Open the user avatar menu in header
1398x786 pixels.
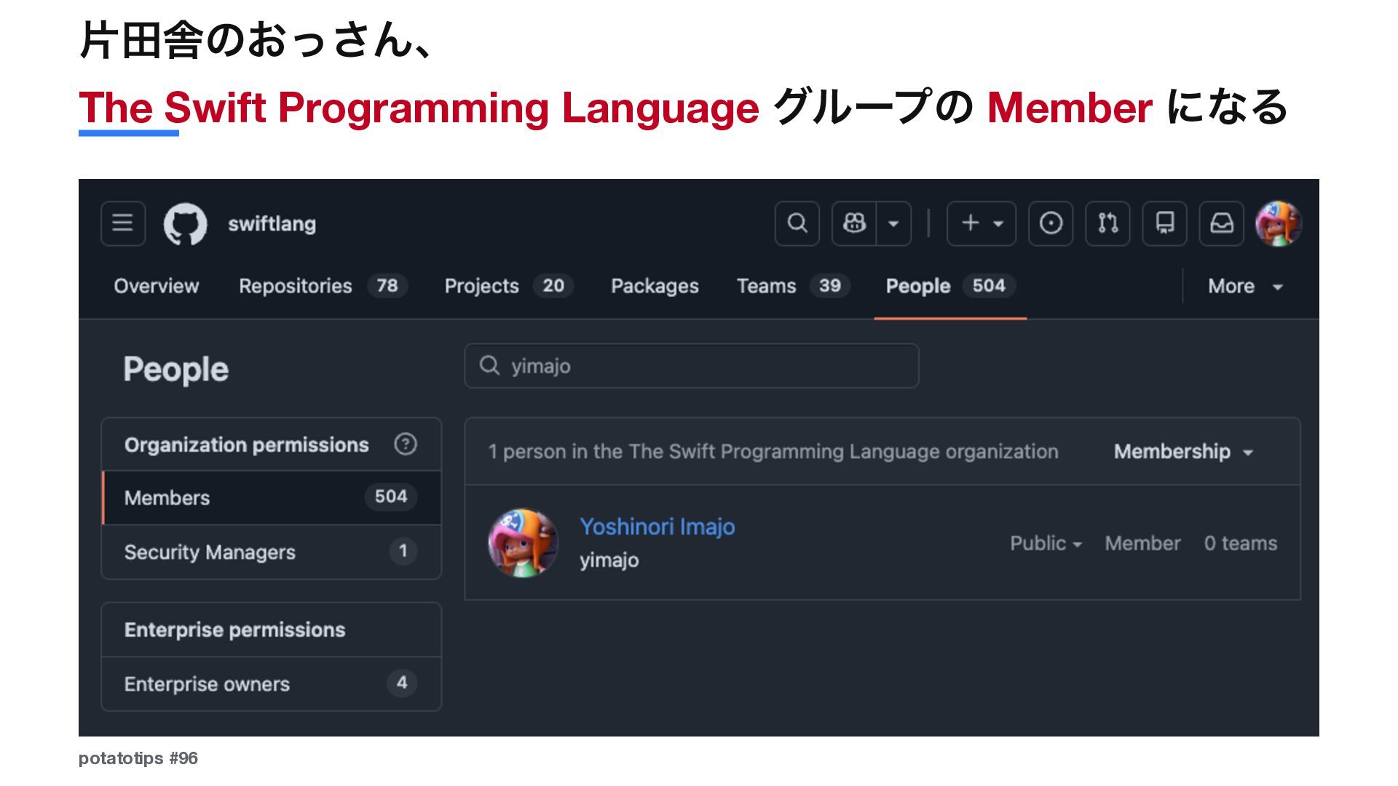pos(1279,223)
